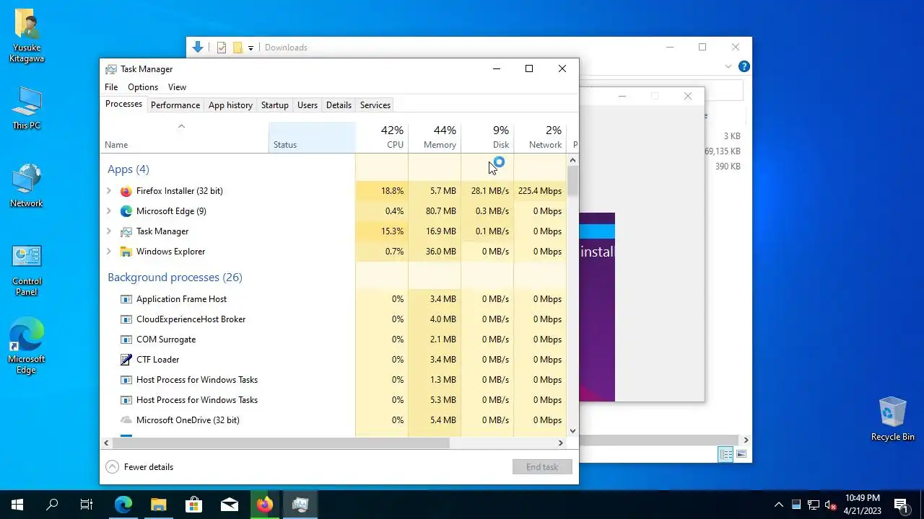Click the Microsoft OneDrive cloud icon
This screenshot has height=519, width=924.
126,420
